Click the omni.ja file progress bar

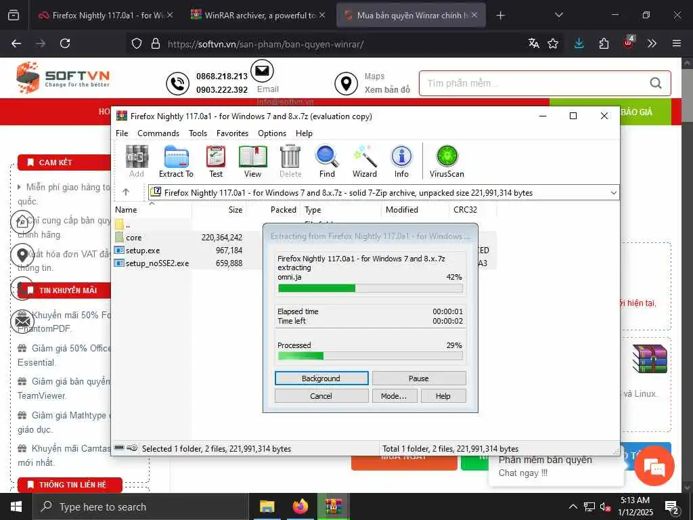pyautogui.click(x=370, y=288)
